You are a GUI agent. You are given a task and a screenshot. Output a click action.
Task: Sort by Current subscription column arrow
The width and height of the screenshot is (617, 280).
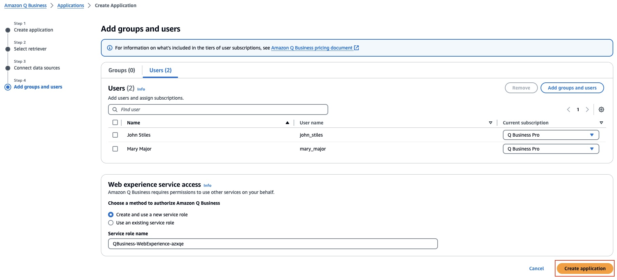(601, 123)
